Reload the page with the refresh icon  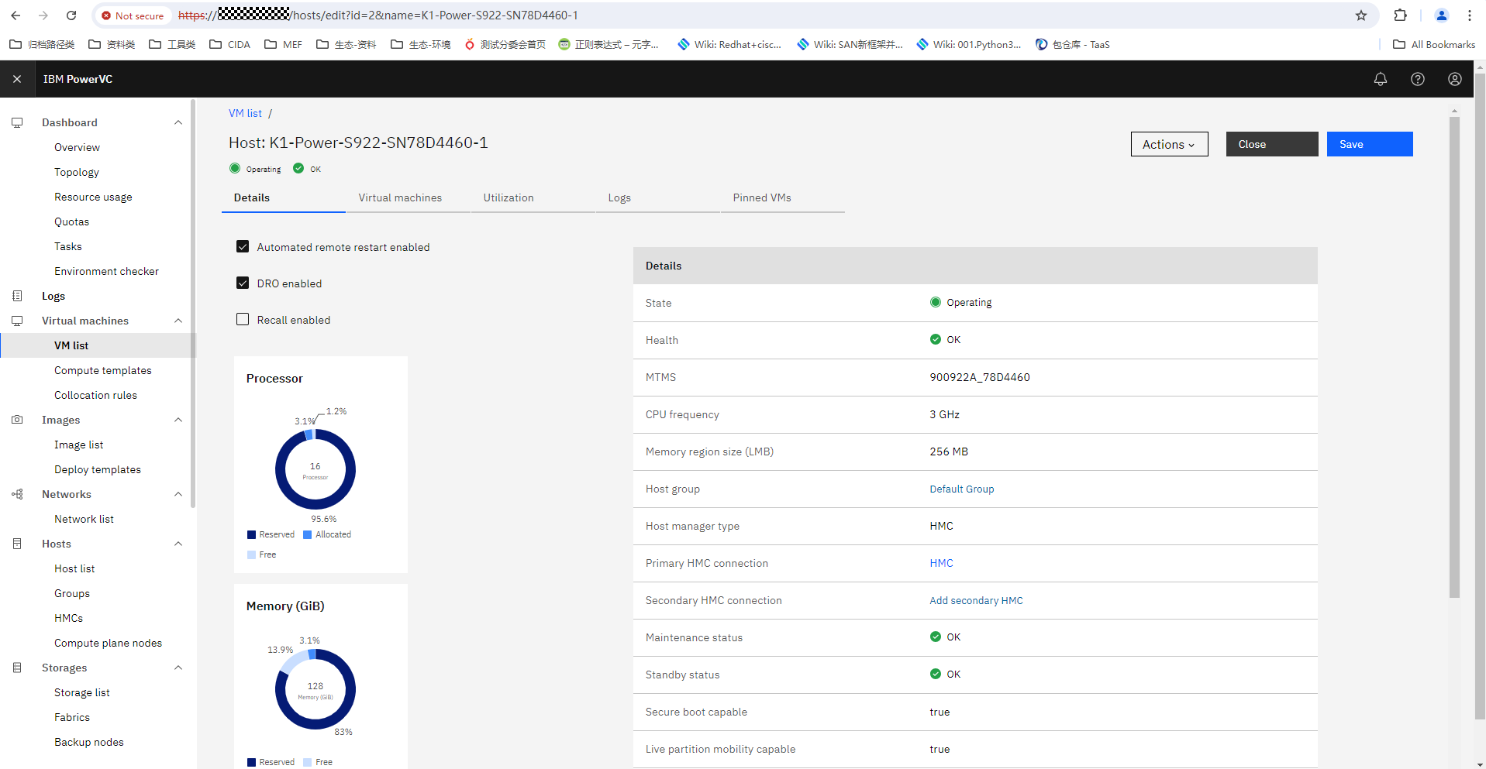pos(71,15)
